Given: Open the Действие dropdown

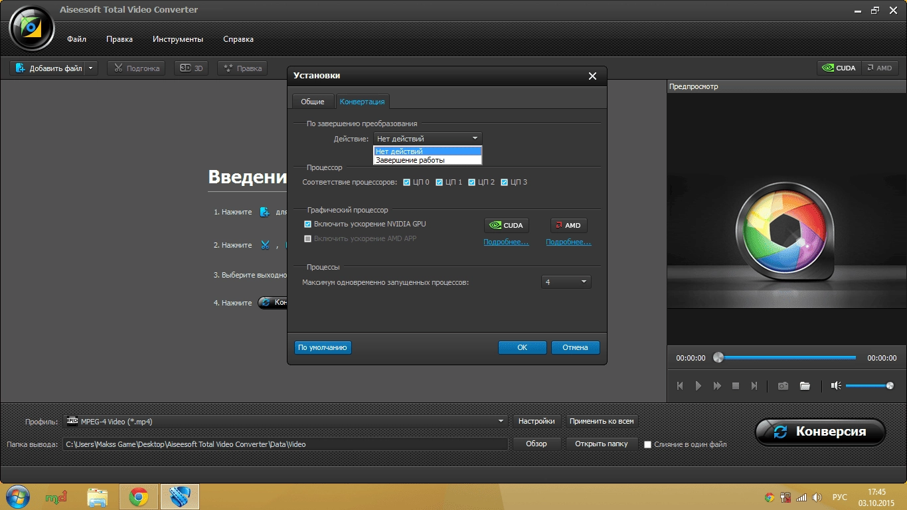Looking at the screenshot, I should (428, 139).
